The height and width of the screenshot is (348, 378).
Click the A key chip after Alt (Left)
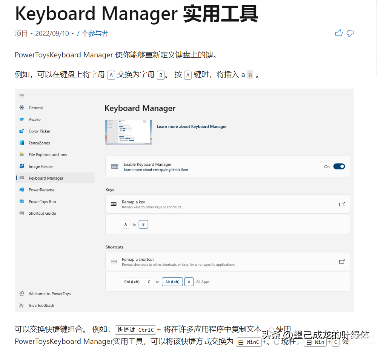pos(189,282)
